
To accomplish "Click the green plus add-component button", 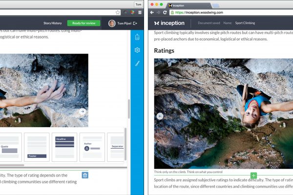I will pyautogui.click(x=253, y=175).
